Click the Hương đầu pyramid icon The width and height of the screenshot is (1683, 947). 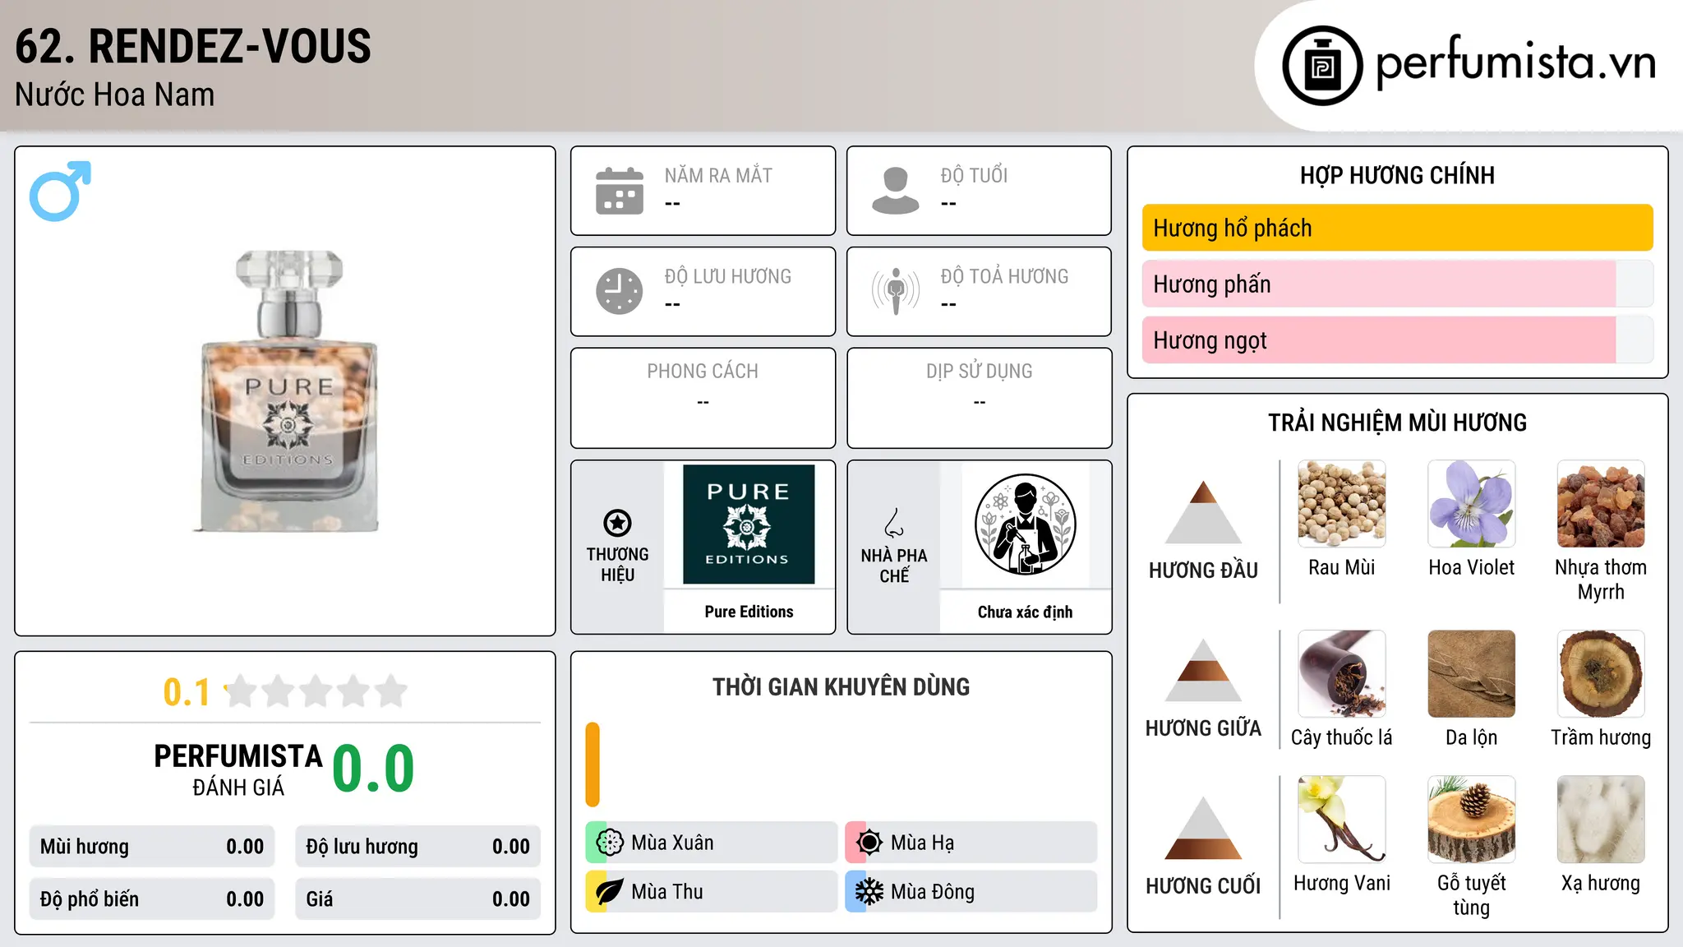click(x=1203, y=512)
